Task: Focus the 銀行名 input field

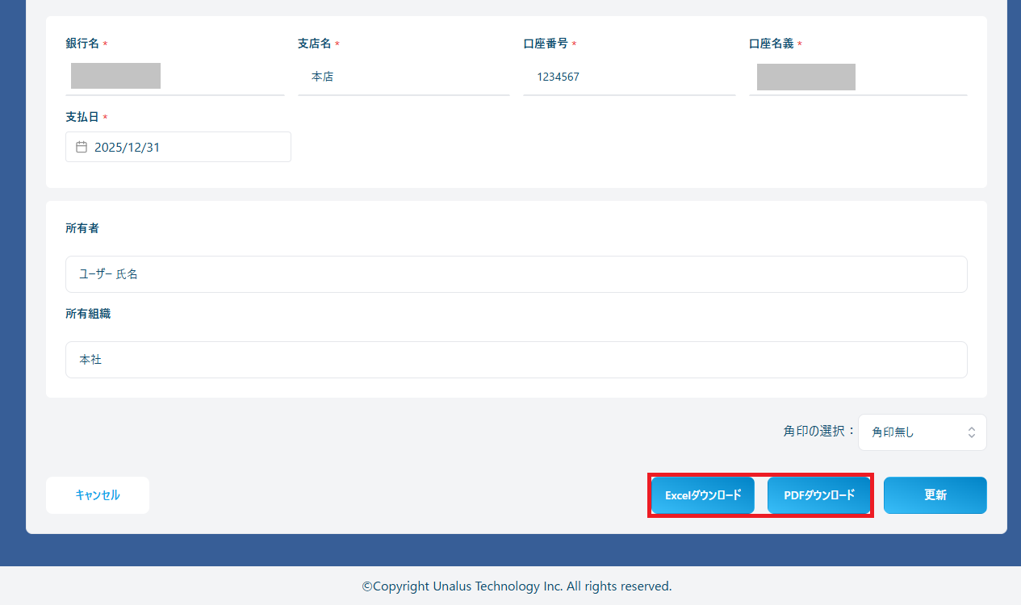Action: 175,77
